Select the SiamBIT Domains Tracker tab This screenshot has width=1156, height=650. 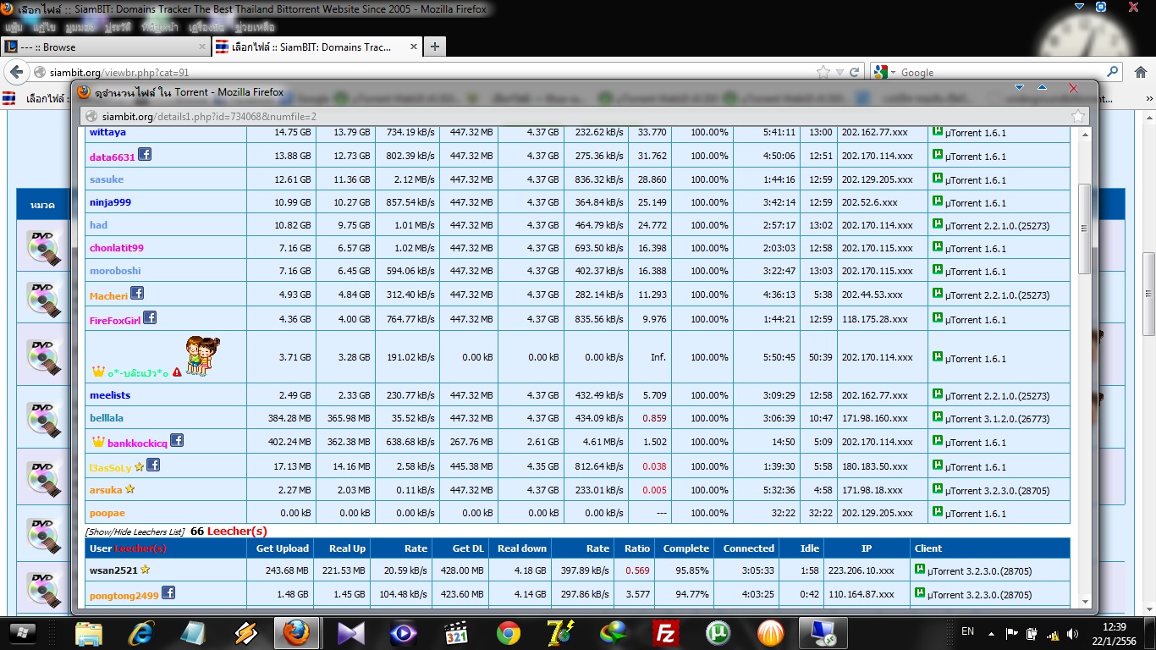coord(316,47)
